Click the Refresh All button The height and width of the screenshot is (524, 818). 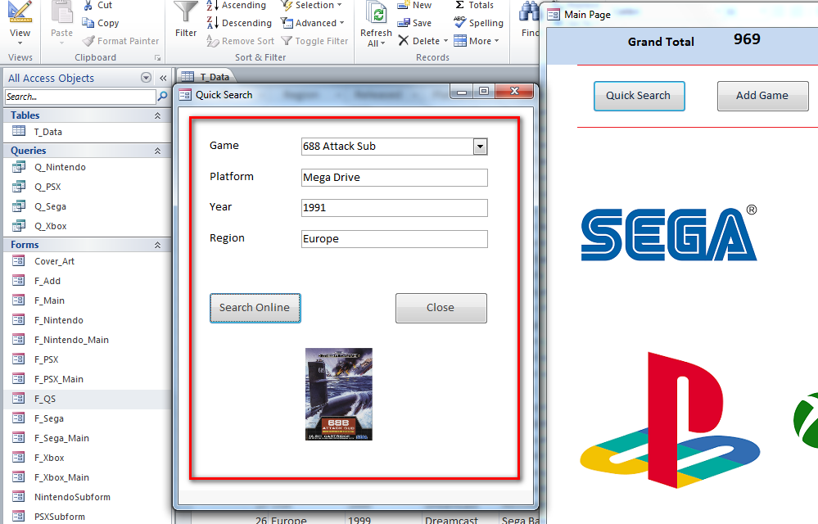point(376,24)
